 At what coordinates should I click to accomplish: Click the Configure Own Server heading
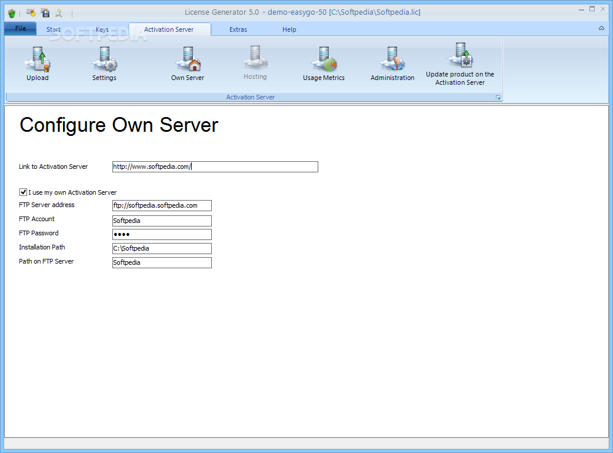pos(119,125)
